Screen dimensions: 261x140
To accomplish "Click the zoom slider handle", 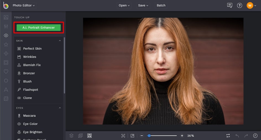I will click(x=149, y=136).
